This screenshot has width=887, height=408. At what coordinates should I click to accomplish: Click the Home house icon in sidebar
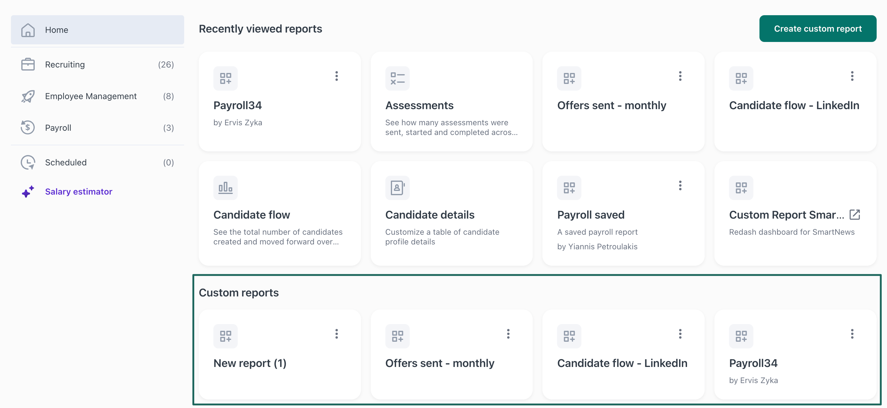click(x=28, y=30)
